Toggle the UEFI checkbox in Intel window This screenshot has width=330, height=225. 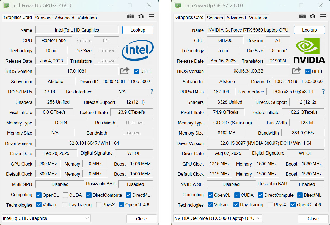(136, 71)
